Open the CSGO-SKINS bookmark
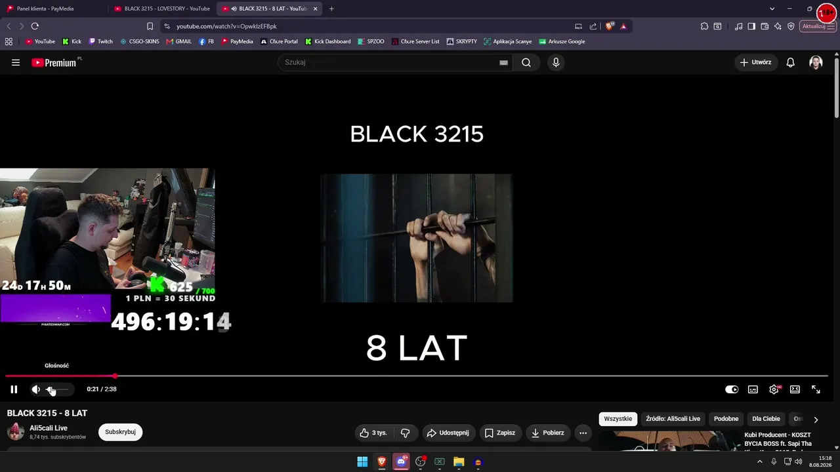This screenshot has height=472, width=840. (x=139, y=41)
